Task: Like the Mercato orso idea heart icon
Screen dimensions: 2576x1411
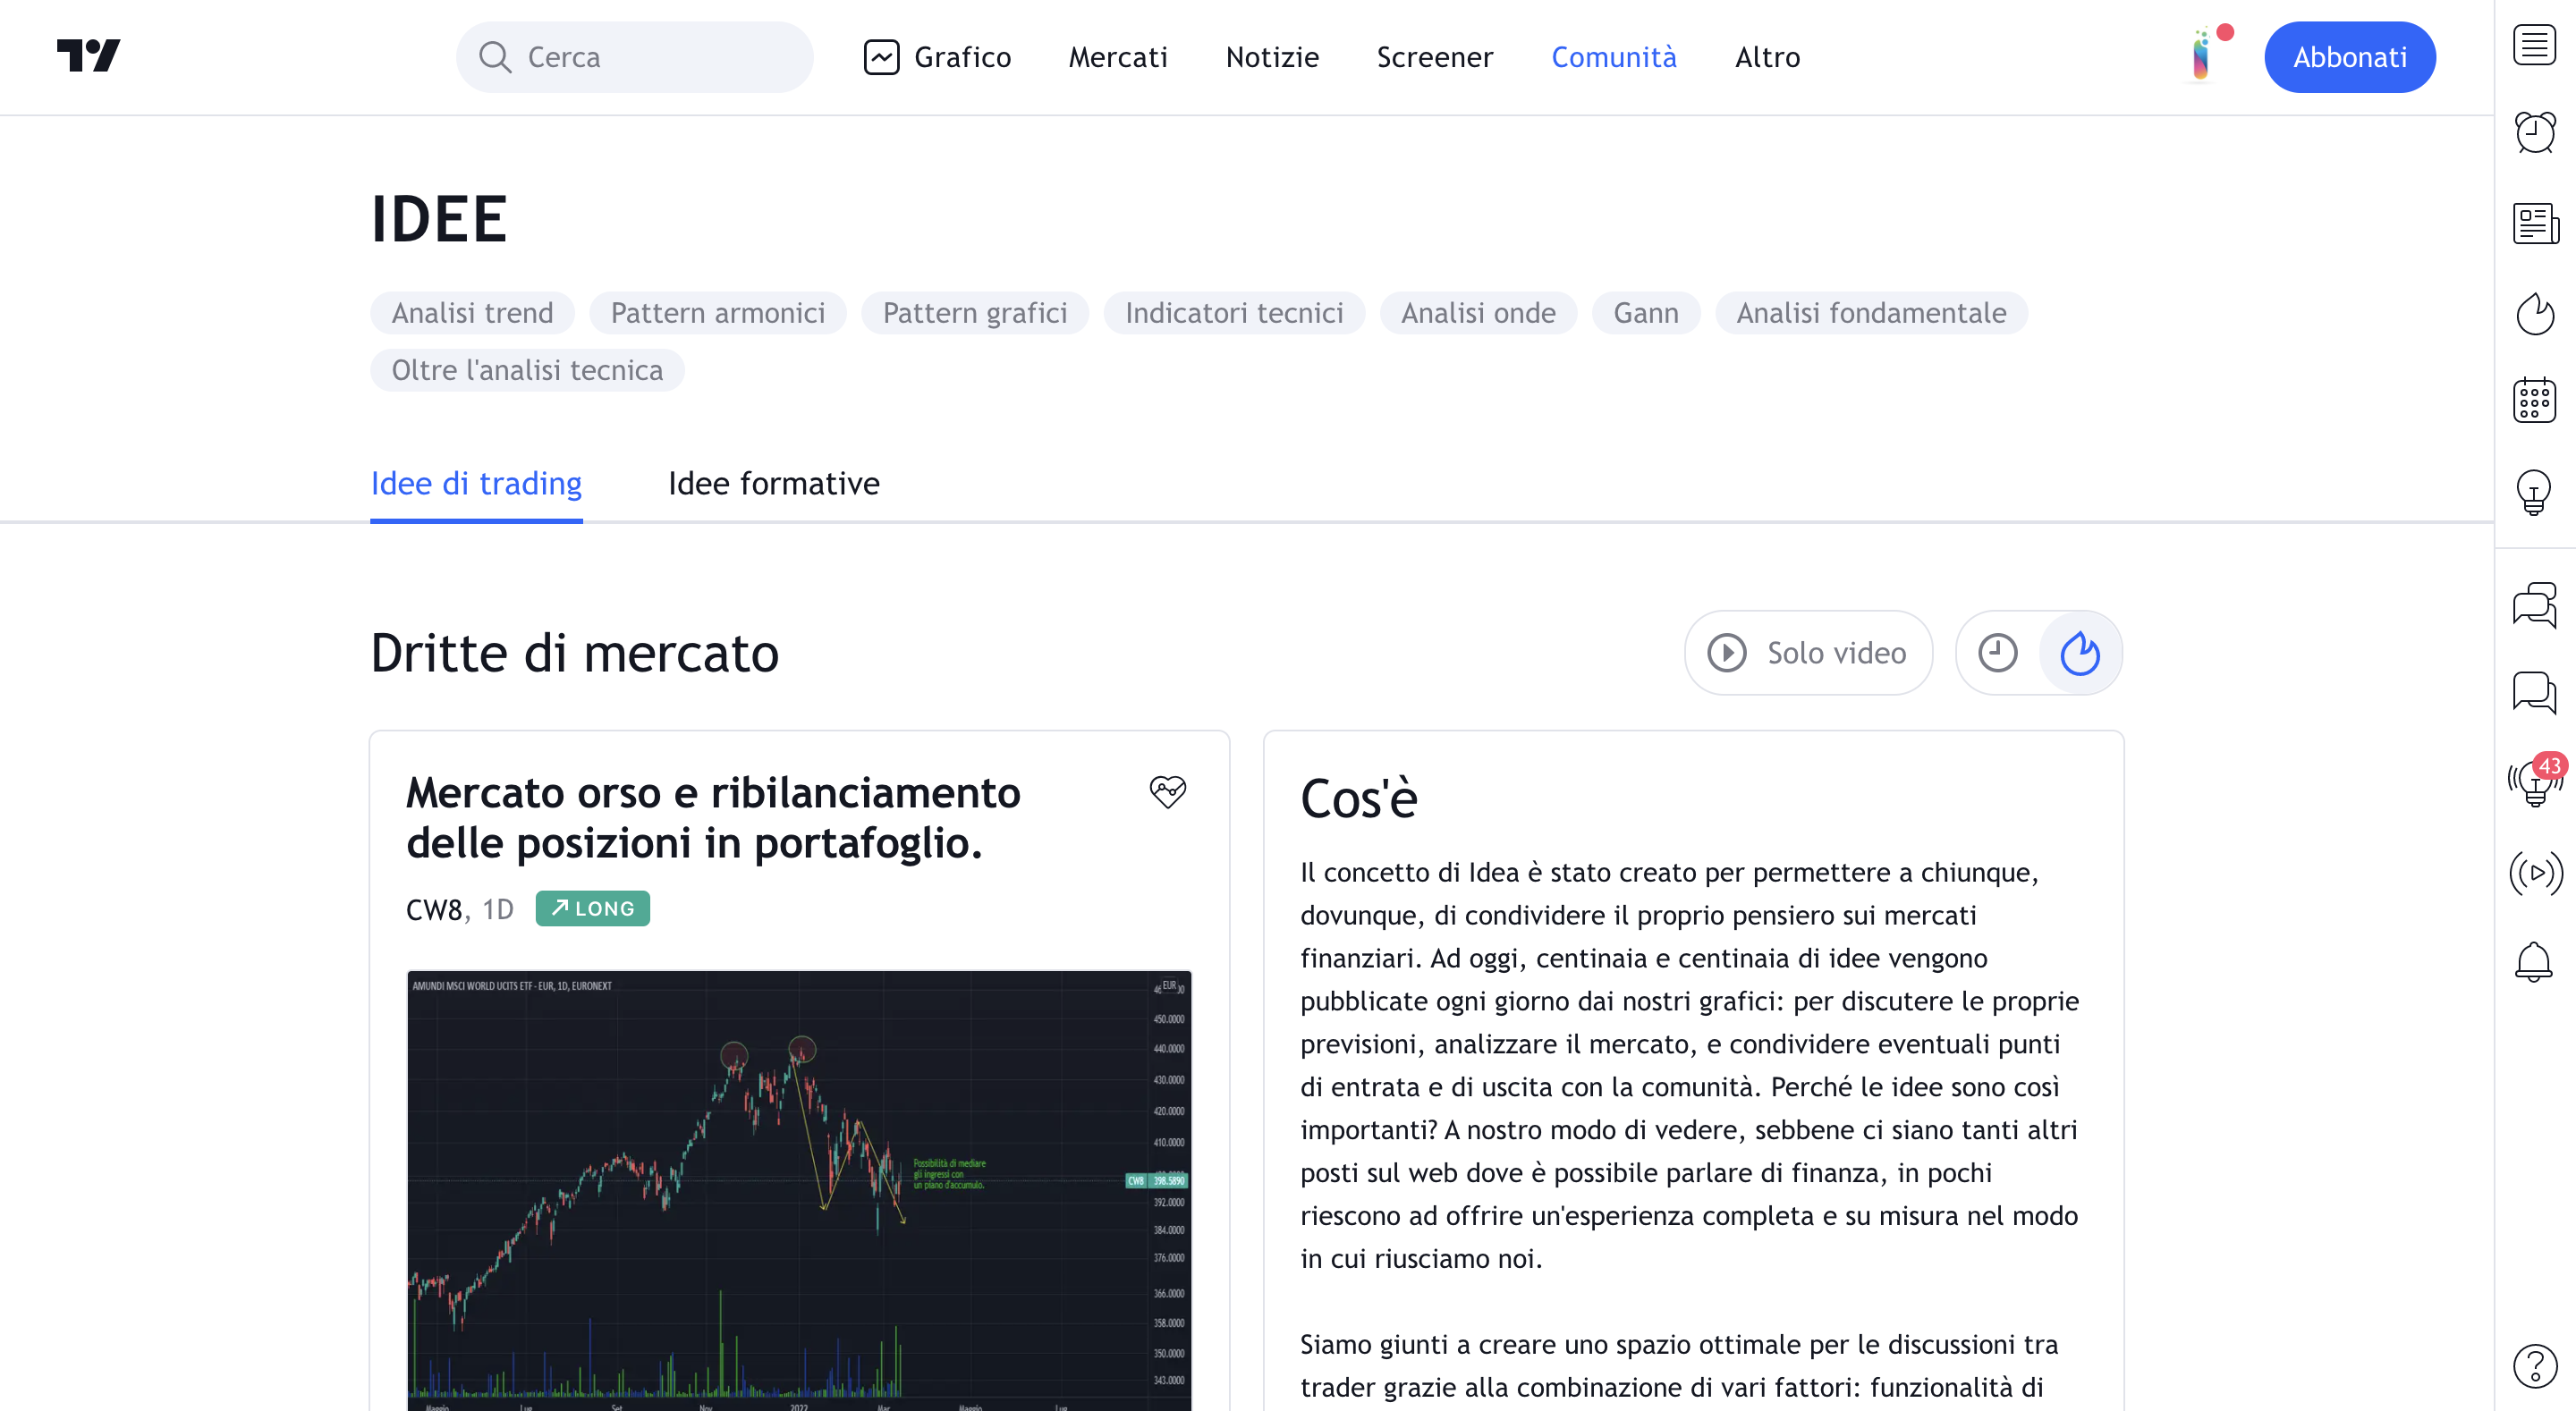Action: point(1167,792)
